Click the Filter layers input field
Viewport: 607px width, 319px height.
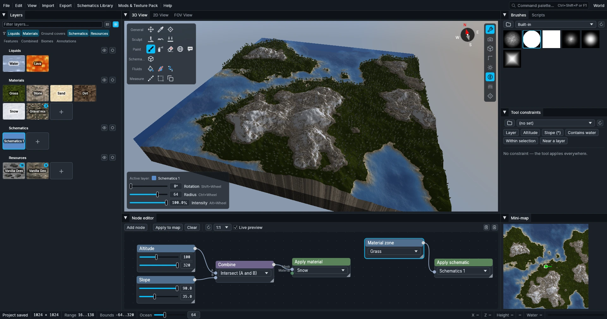pyautogui.click(x=52, y=24)
